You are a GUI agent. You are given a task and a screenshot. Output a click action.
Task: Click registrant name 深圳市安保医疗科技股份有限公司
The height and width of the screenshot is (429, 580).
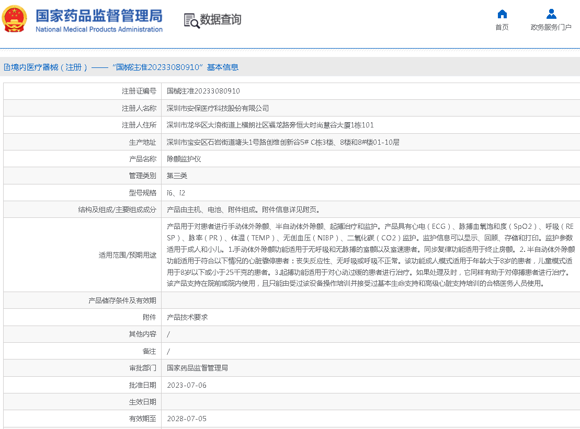coord(218,108)
